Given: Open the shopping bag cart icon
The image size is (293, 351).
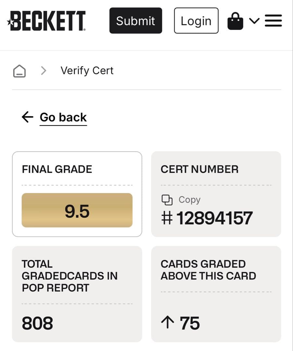Looking at the screenshot, I should pyautogui.click(x=235, y=21).
